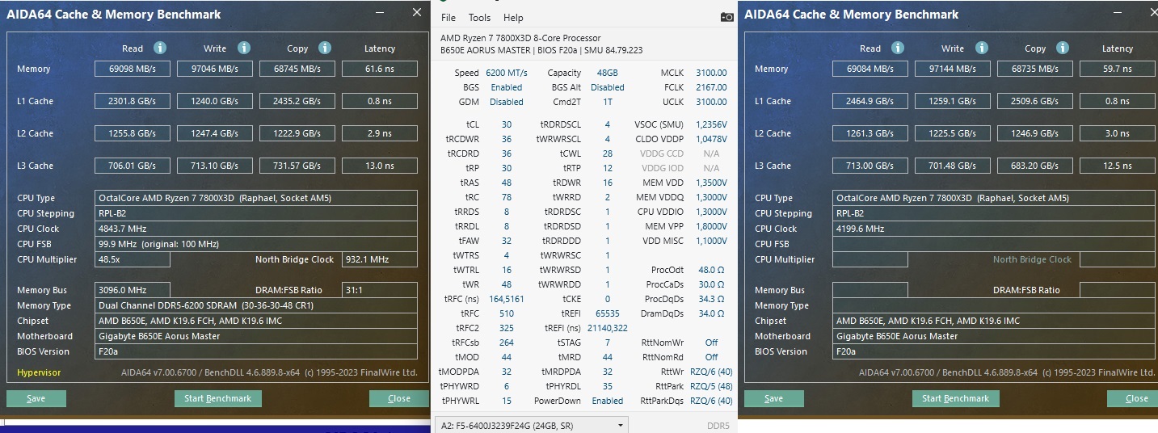Click Write info icon in left AIDA64 window

(x=242, y=48)
